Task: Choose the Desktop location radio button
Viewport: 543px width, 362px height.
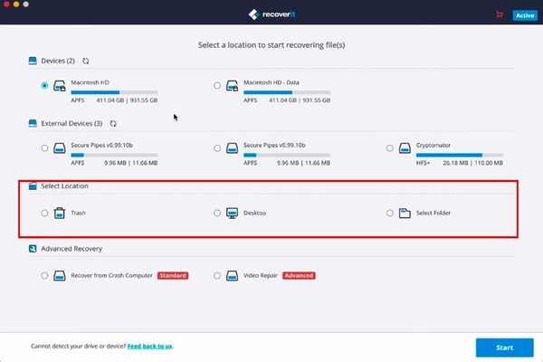Action: [217, 213]
